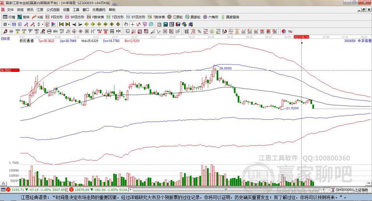Image resolution: width=372 pixels, height=201 pixels.
Task: Switch to the K线 view button
Action: 37,17
